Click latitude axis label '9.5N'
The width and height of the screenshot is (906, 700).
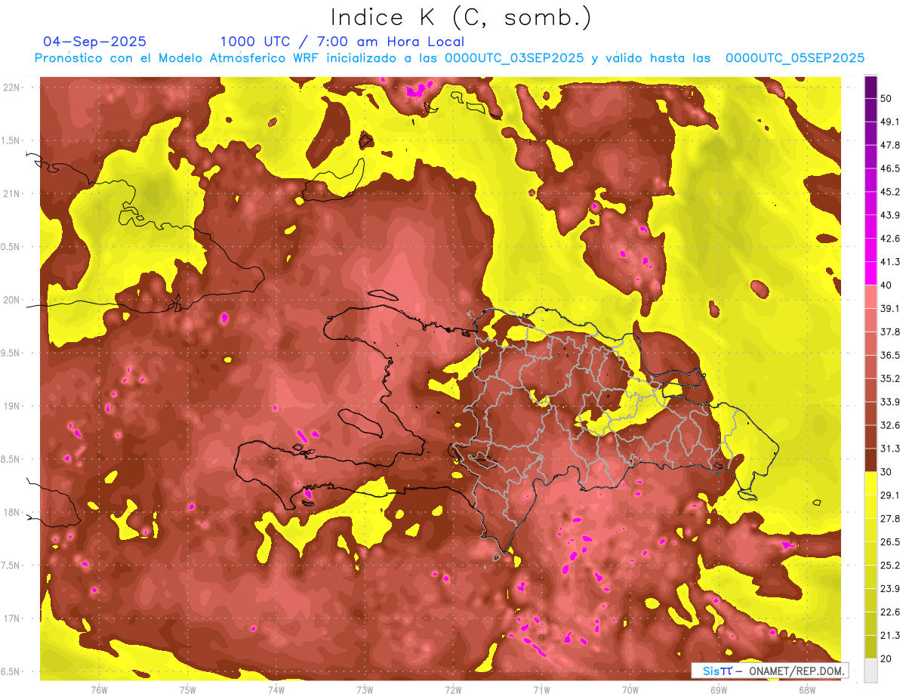tap(11, 353)
